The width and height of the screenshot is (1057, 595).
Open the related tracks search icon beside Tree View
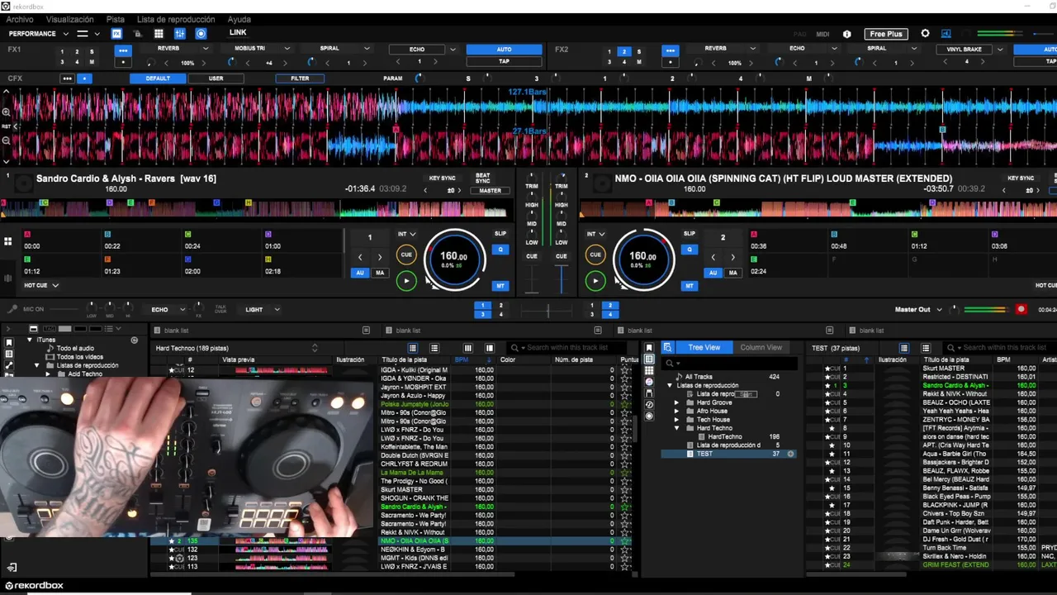pyautogui.click(x=667, y=347)
